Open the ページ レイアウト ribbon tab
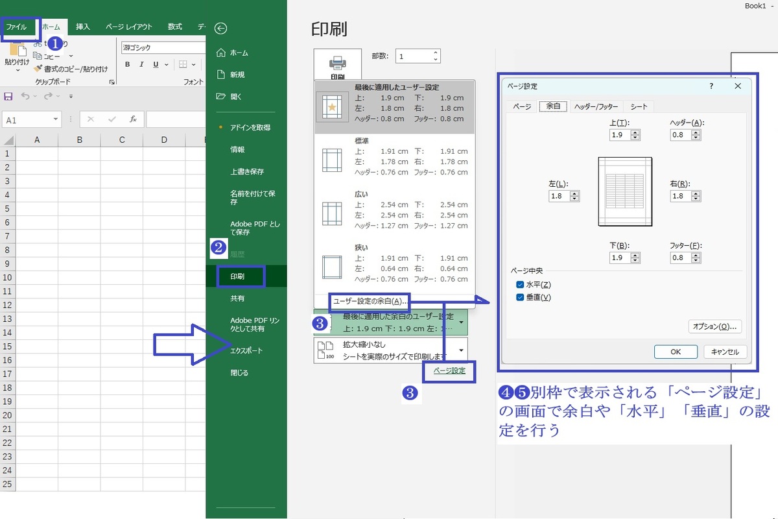Viewport: 778px width, 519px height. coord(128,27)
